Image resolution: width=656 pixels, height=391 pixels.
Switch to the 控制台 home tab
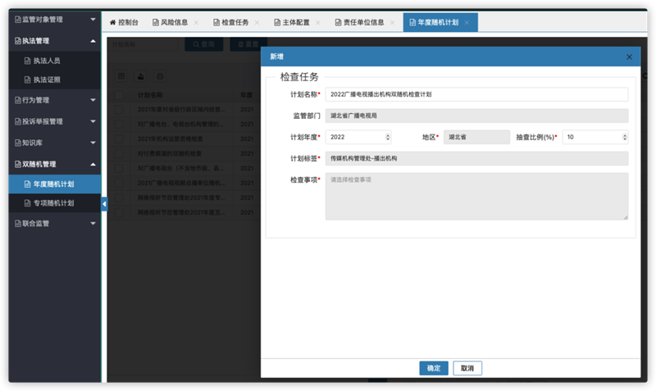coord(130,22)
